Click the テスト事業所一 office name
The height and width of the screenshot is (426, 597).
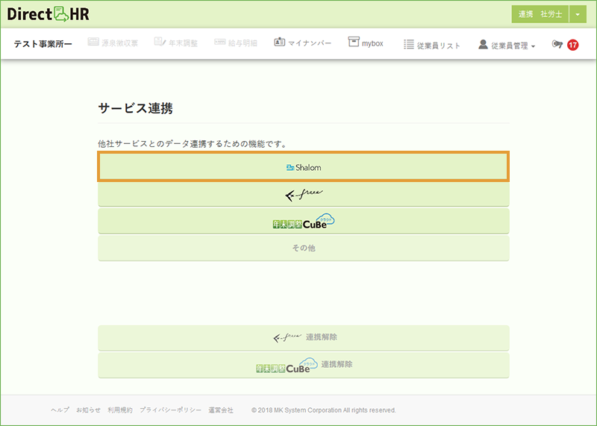coord(43,44)
